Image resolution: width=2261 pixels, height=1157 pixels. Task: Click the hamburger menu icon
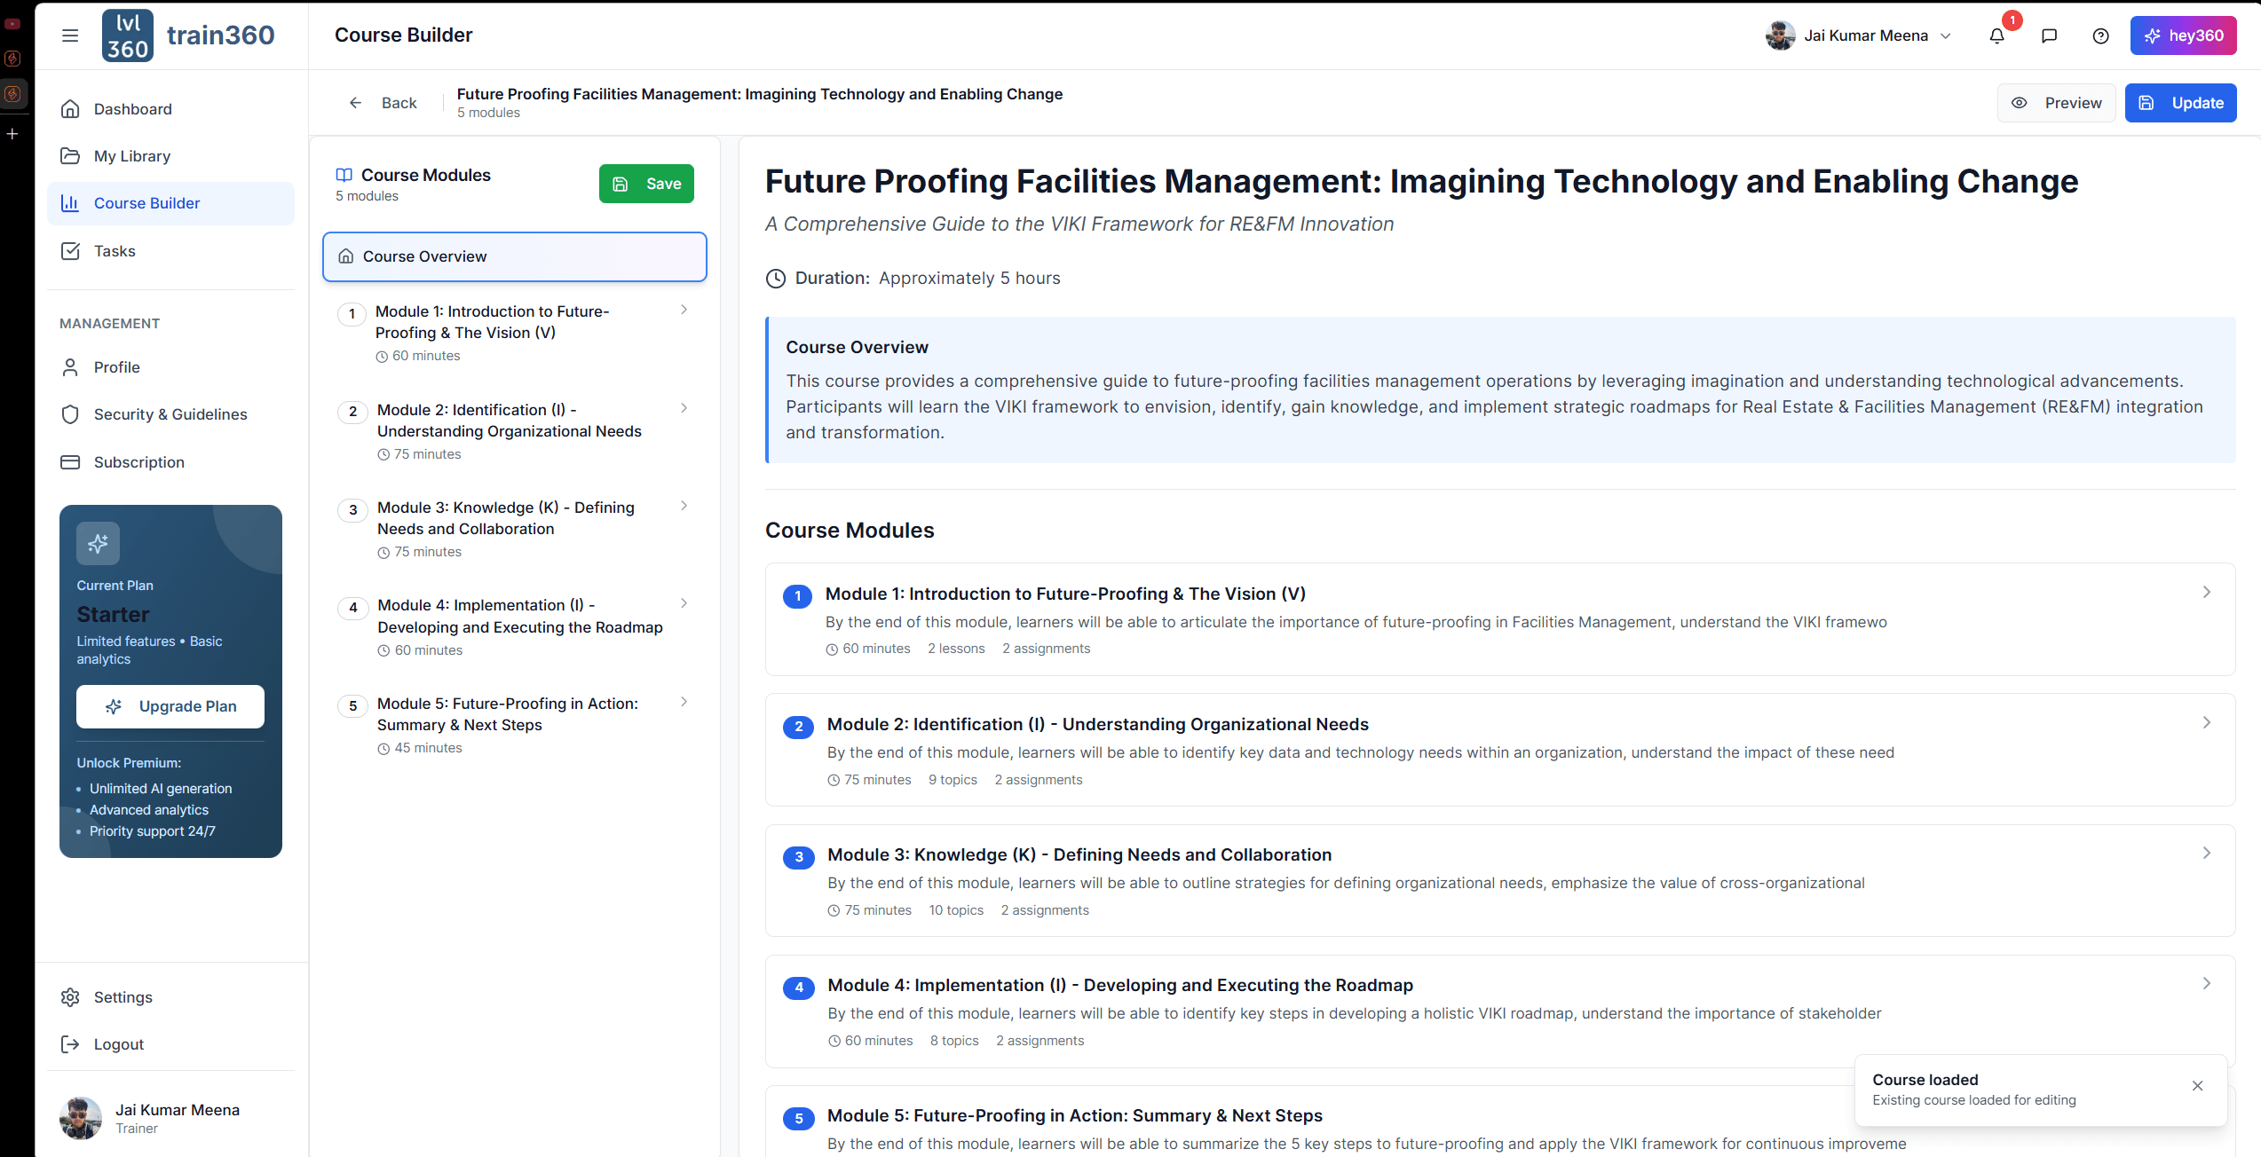click(x=70, y=35)
